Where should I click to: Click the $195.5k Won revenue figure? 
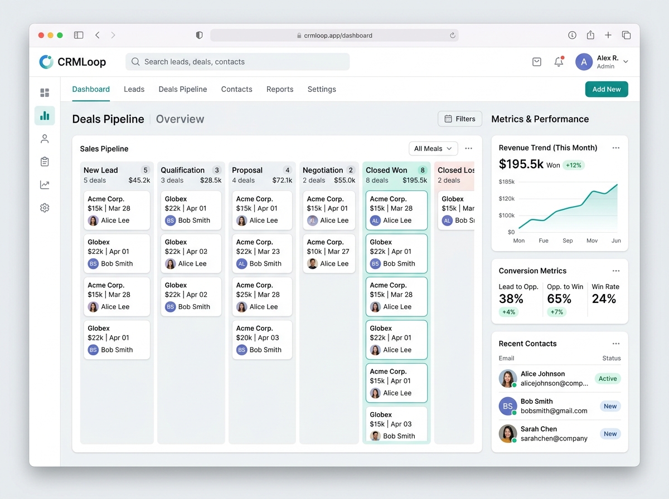(x=530, y=164)
